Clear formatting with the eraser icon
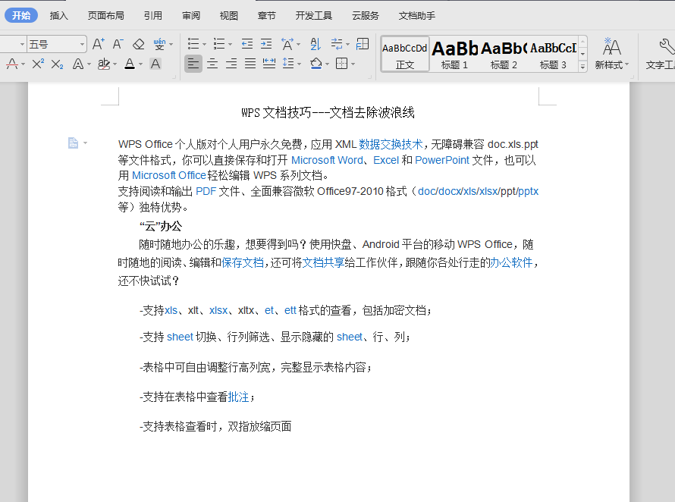Viewport: 675px width, 502px height. pos(139,44)
